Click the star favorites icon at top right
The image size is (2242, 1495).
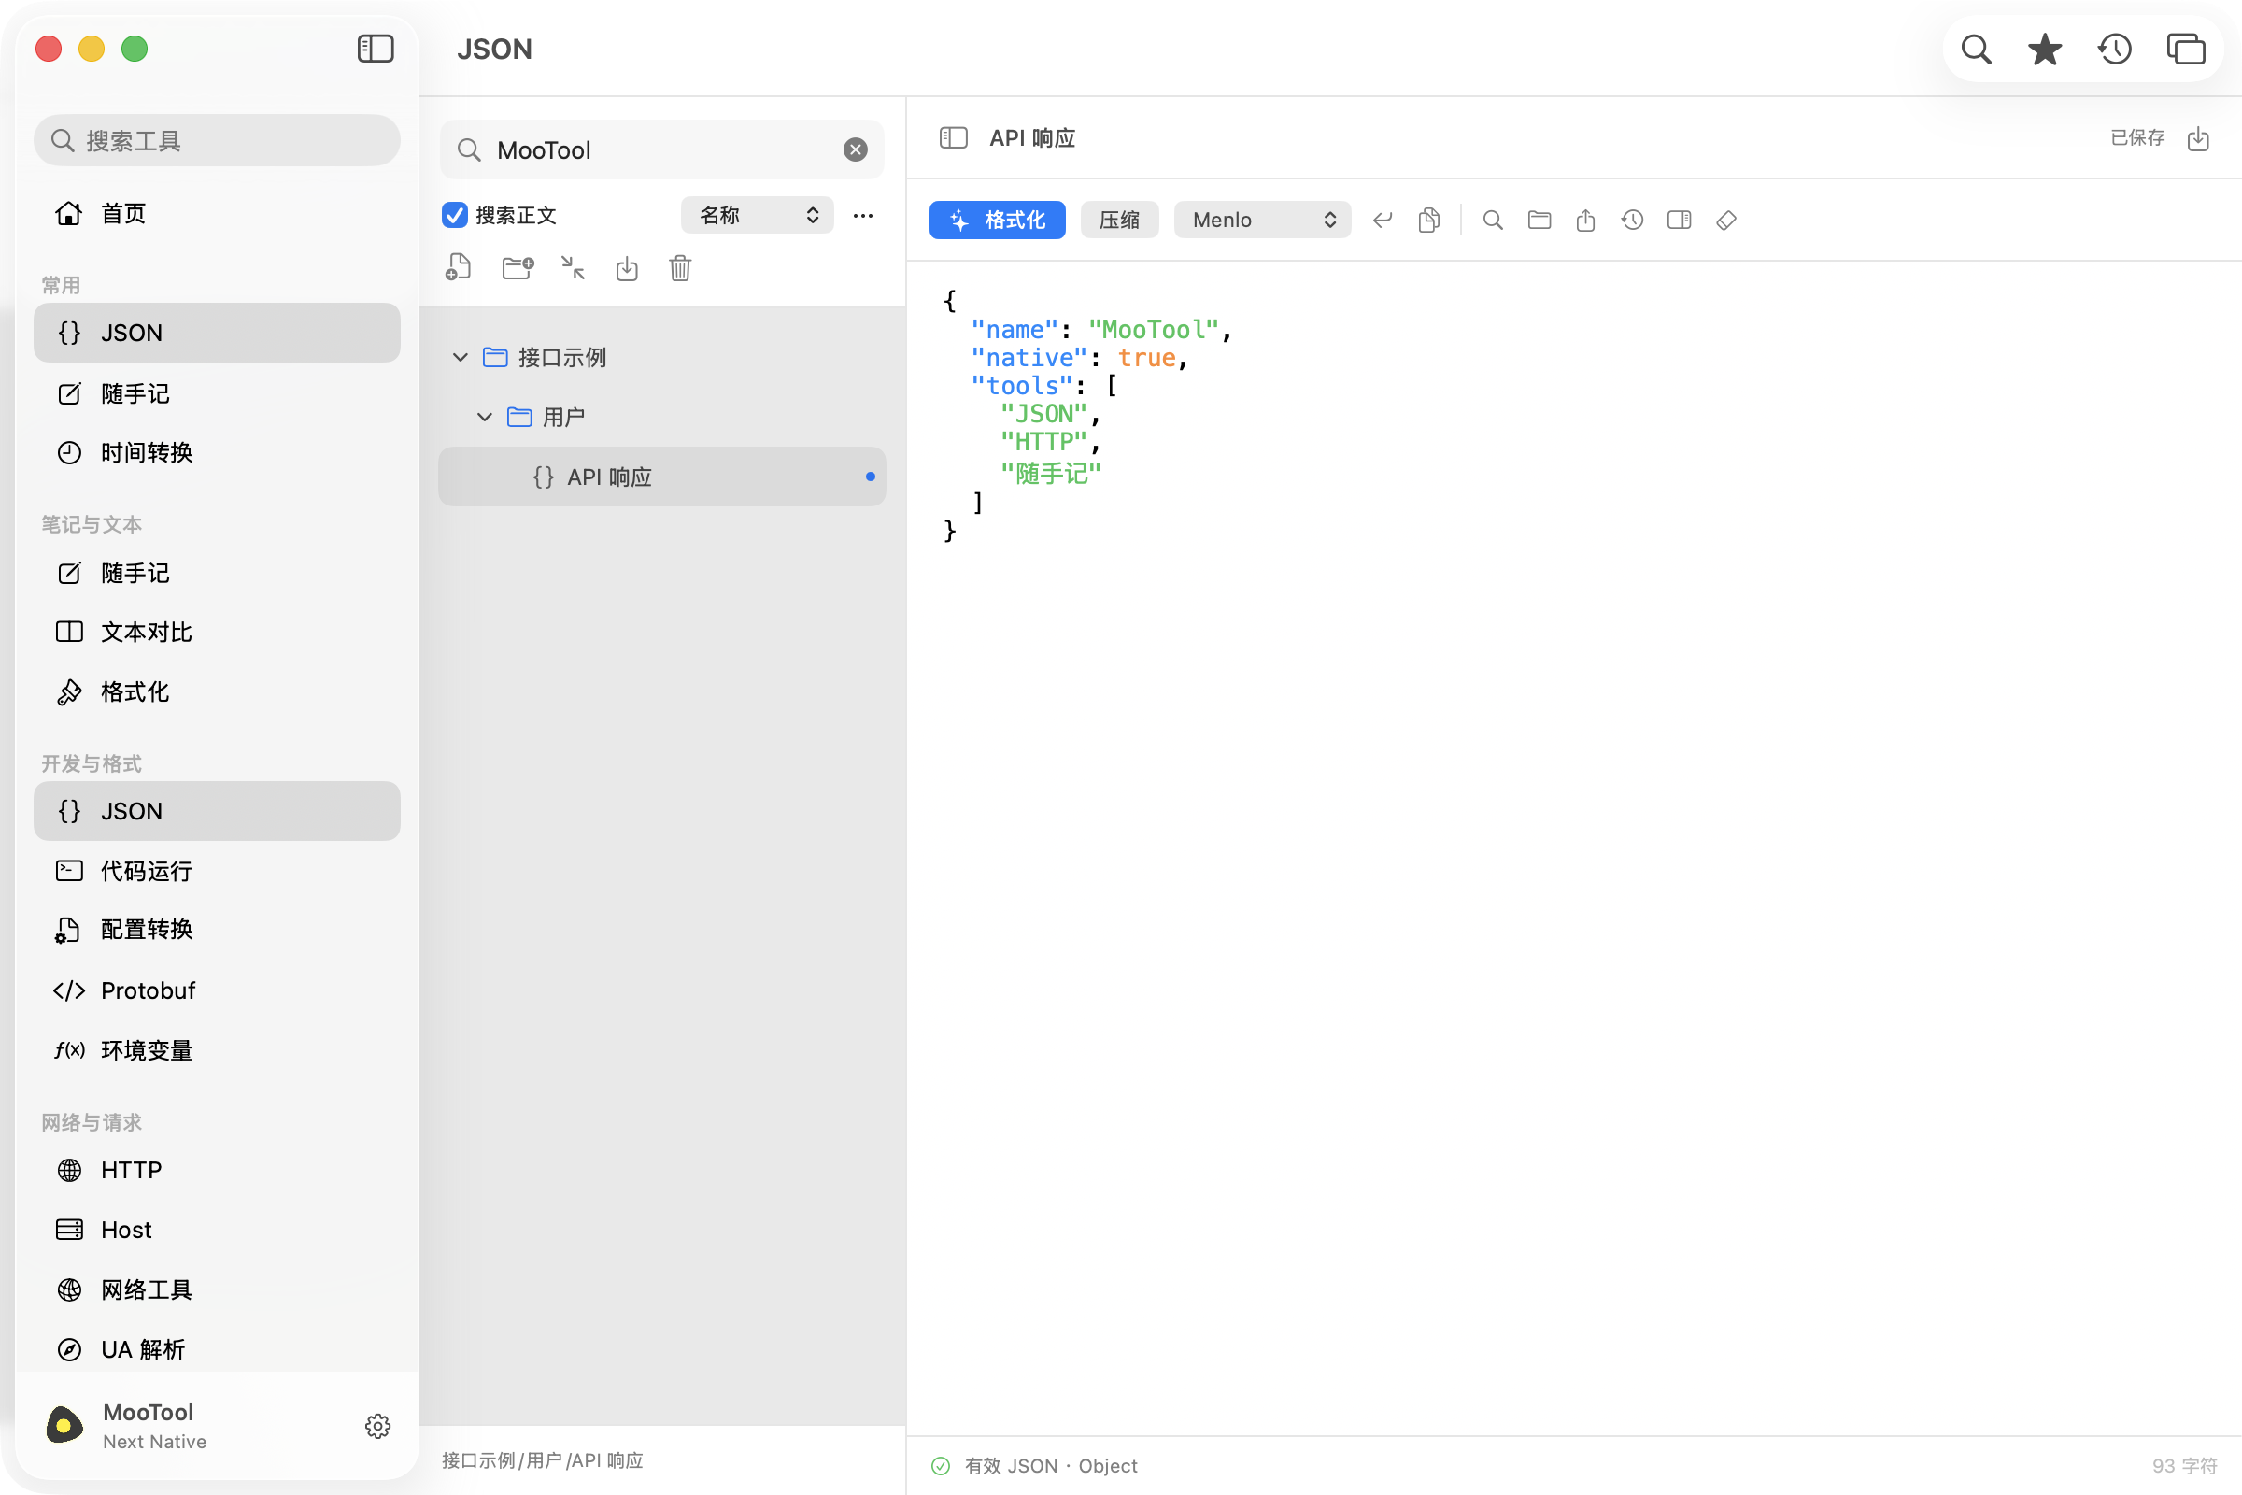tap(2045, 49)
